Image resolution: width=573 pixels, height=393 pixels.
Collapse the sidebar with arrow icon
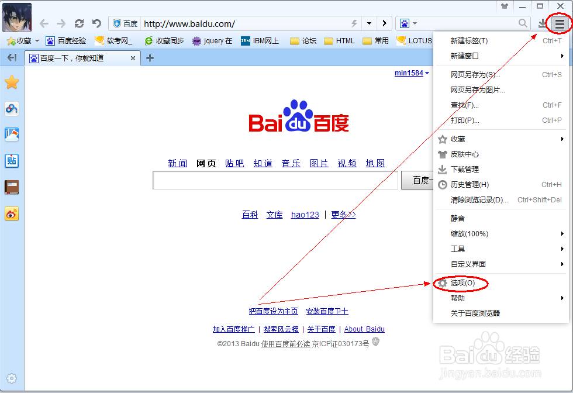point(12,57)
